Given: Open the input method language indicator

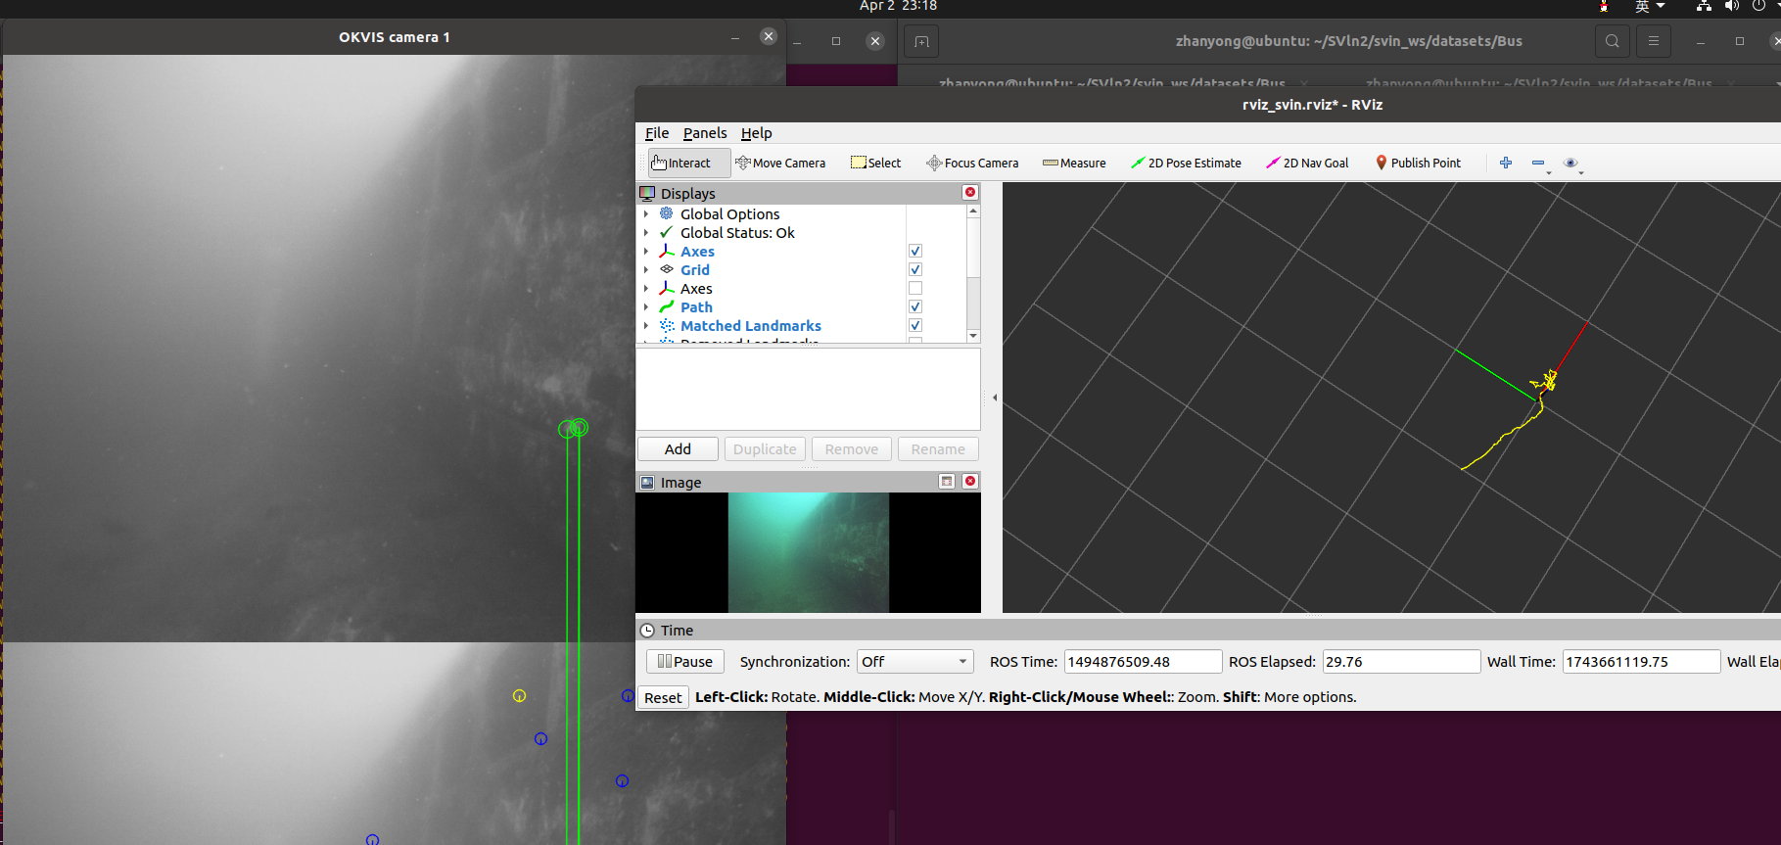Looking at the screenshot, I should (x=1650, y=6).
